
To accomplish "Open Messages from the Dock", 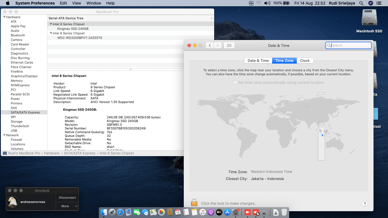I will (x=145, y=212).
